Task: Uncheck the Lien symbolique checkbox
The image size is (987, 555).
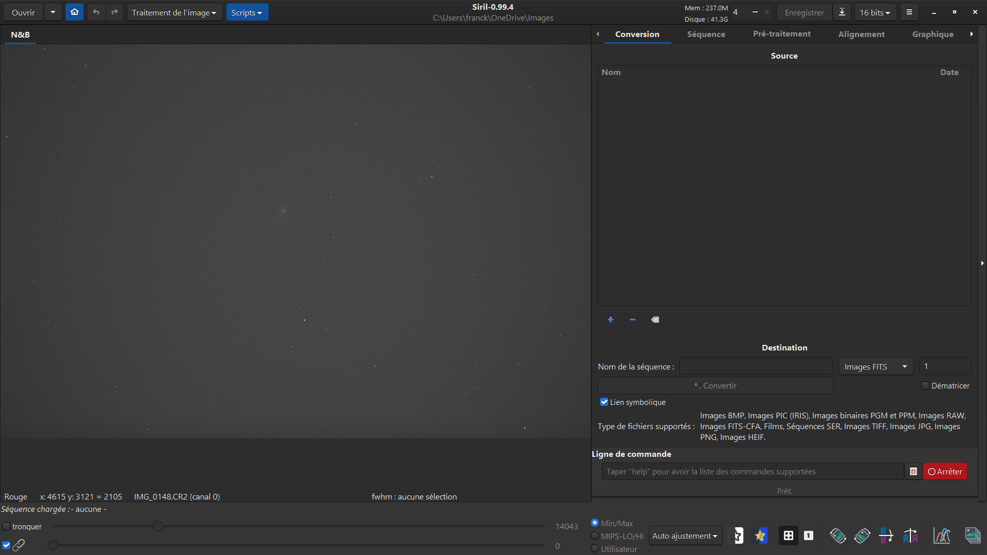Action: pyautogui.click(x=604, y=402)
